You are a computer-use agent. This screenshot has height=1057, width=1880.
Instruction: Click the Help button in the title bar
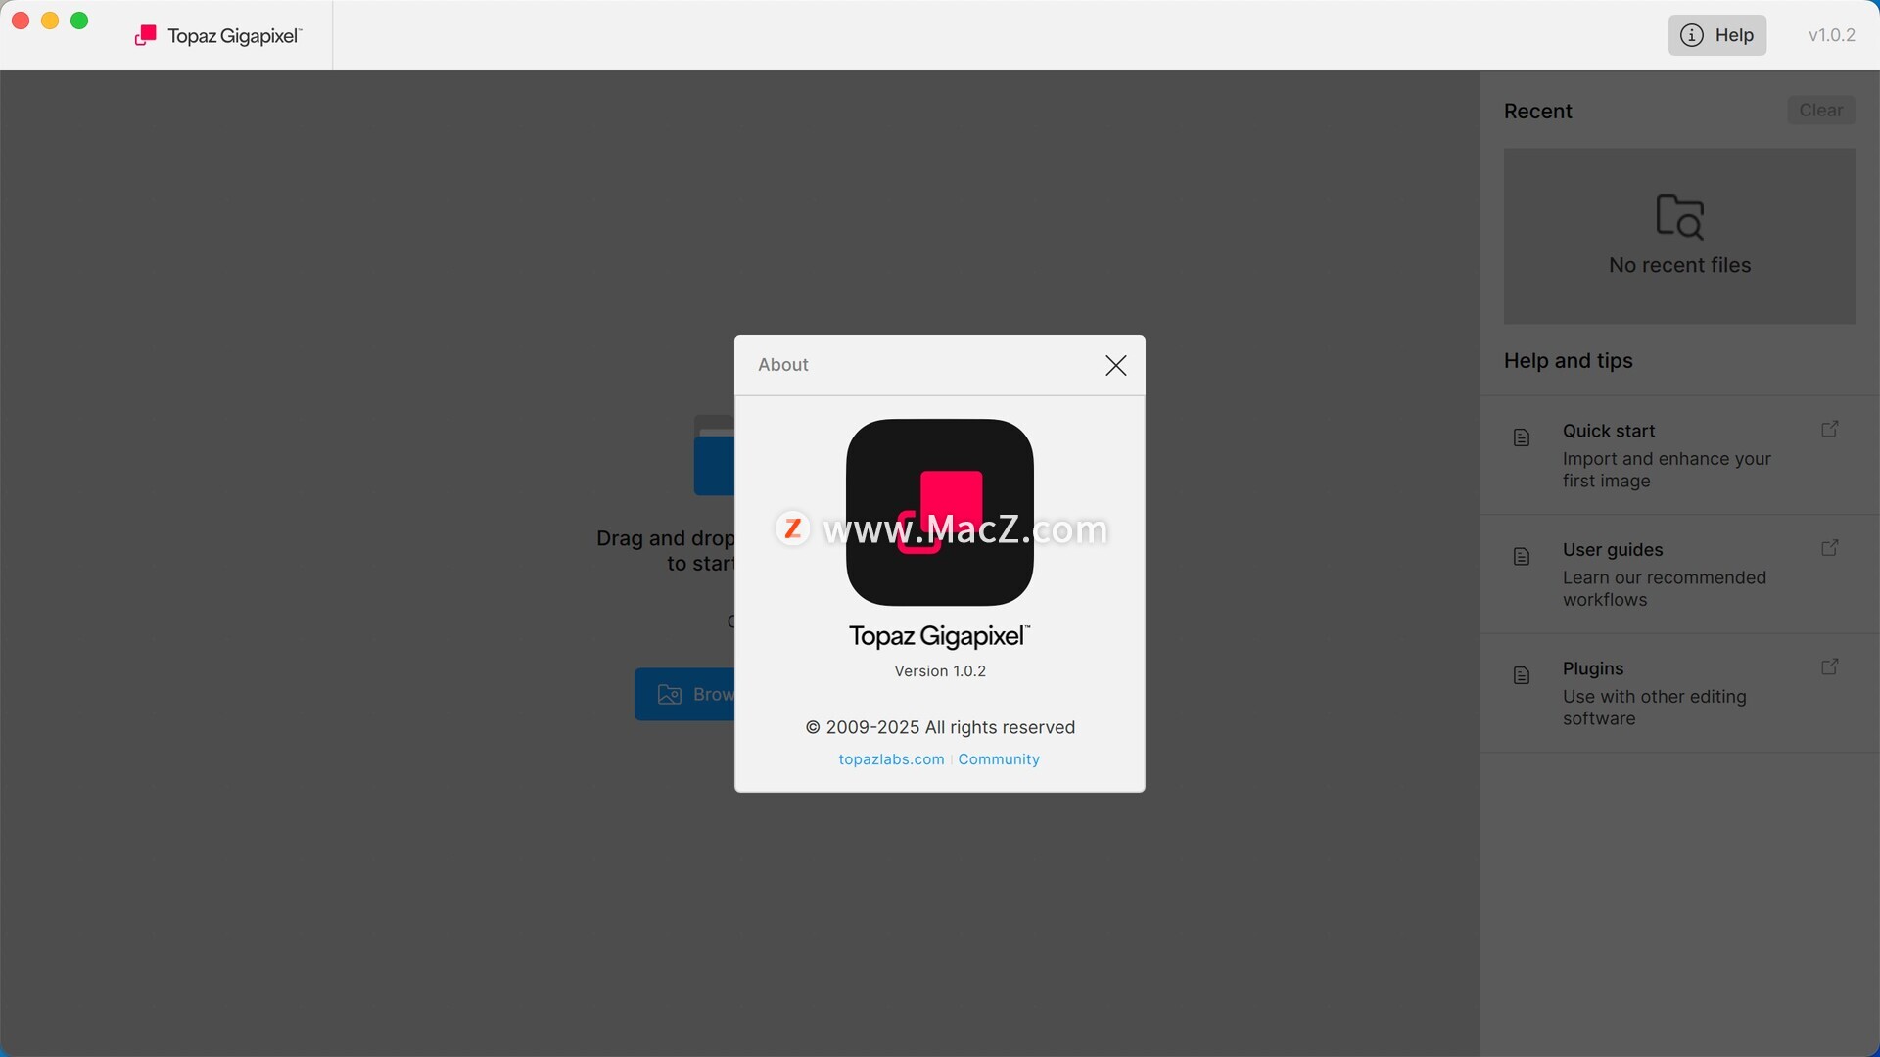point(1716,35)
